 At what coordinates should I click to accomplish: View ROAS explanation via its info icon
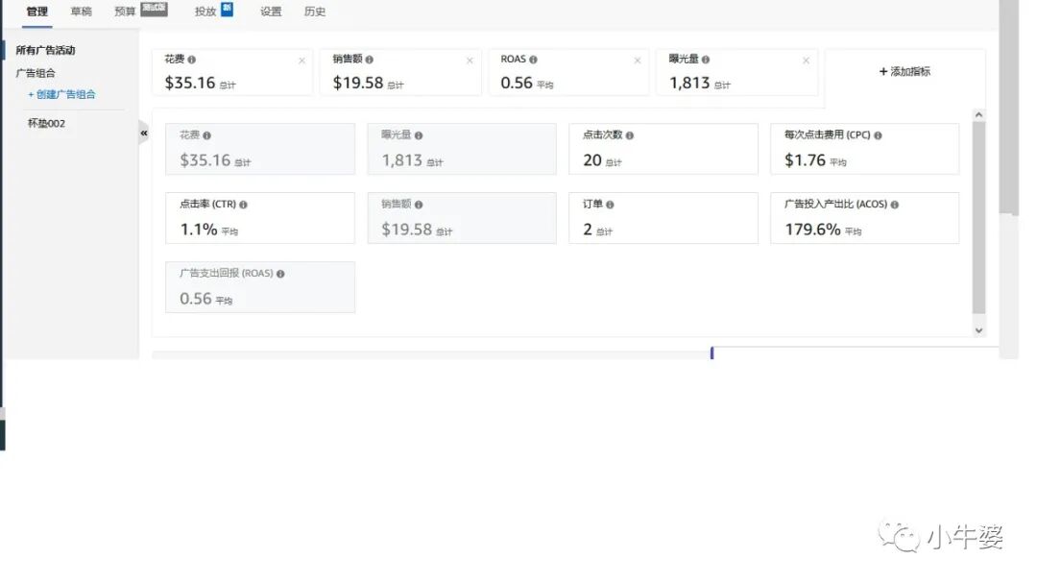[x=532, y=59]
